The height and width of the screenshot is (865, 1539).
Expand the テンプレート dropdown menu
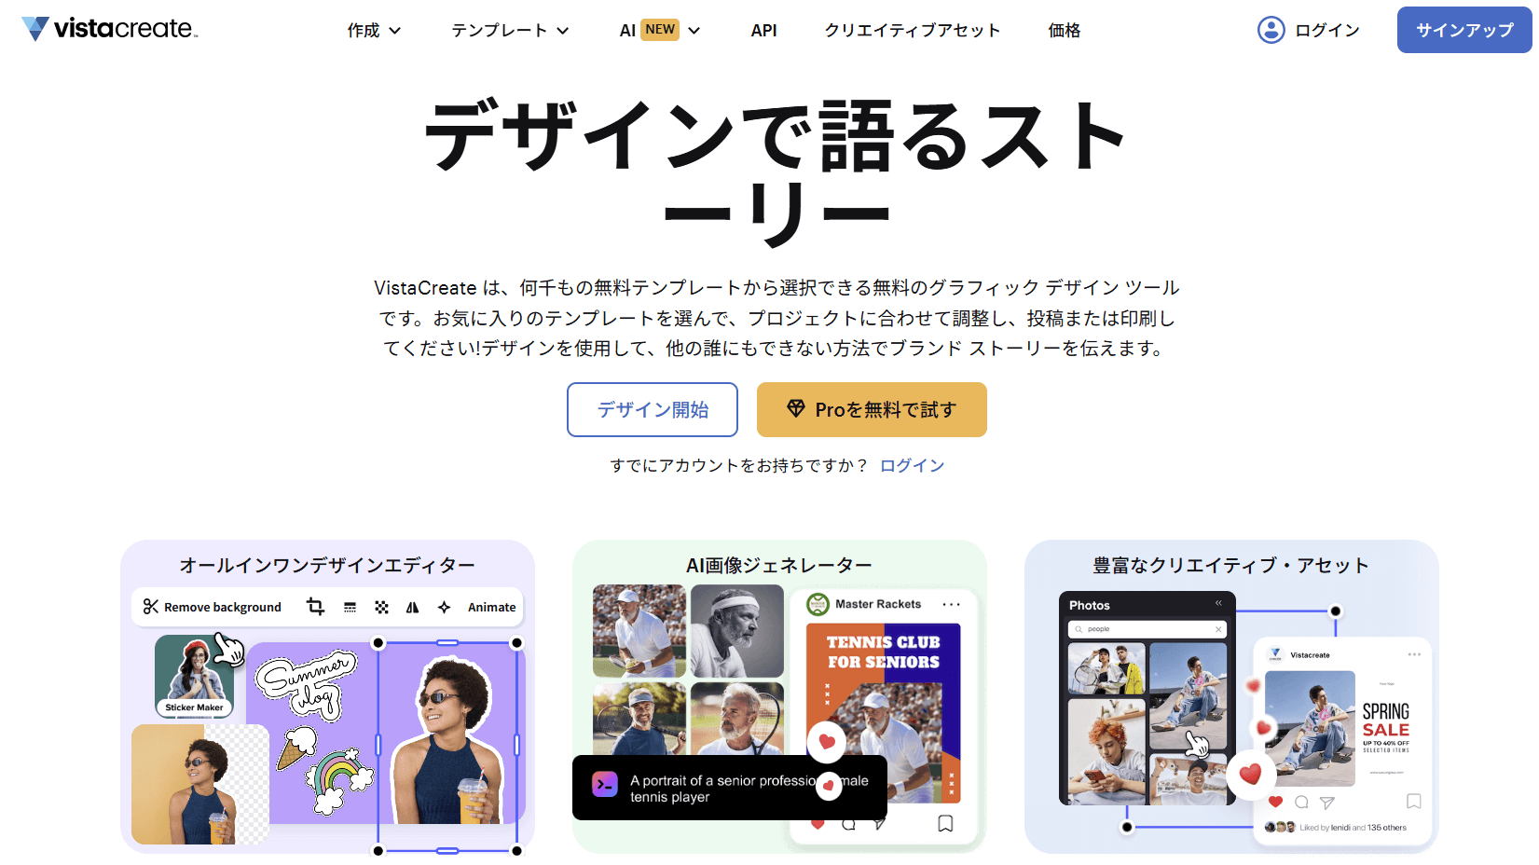coord(510,31)
